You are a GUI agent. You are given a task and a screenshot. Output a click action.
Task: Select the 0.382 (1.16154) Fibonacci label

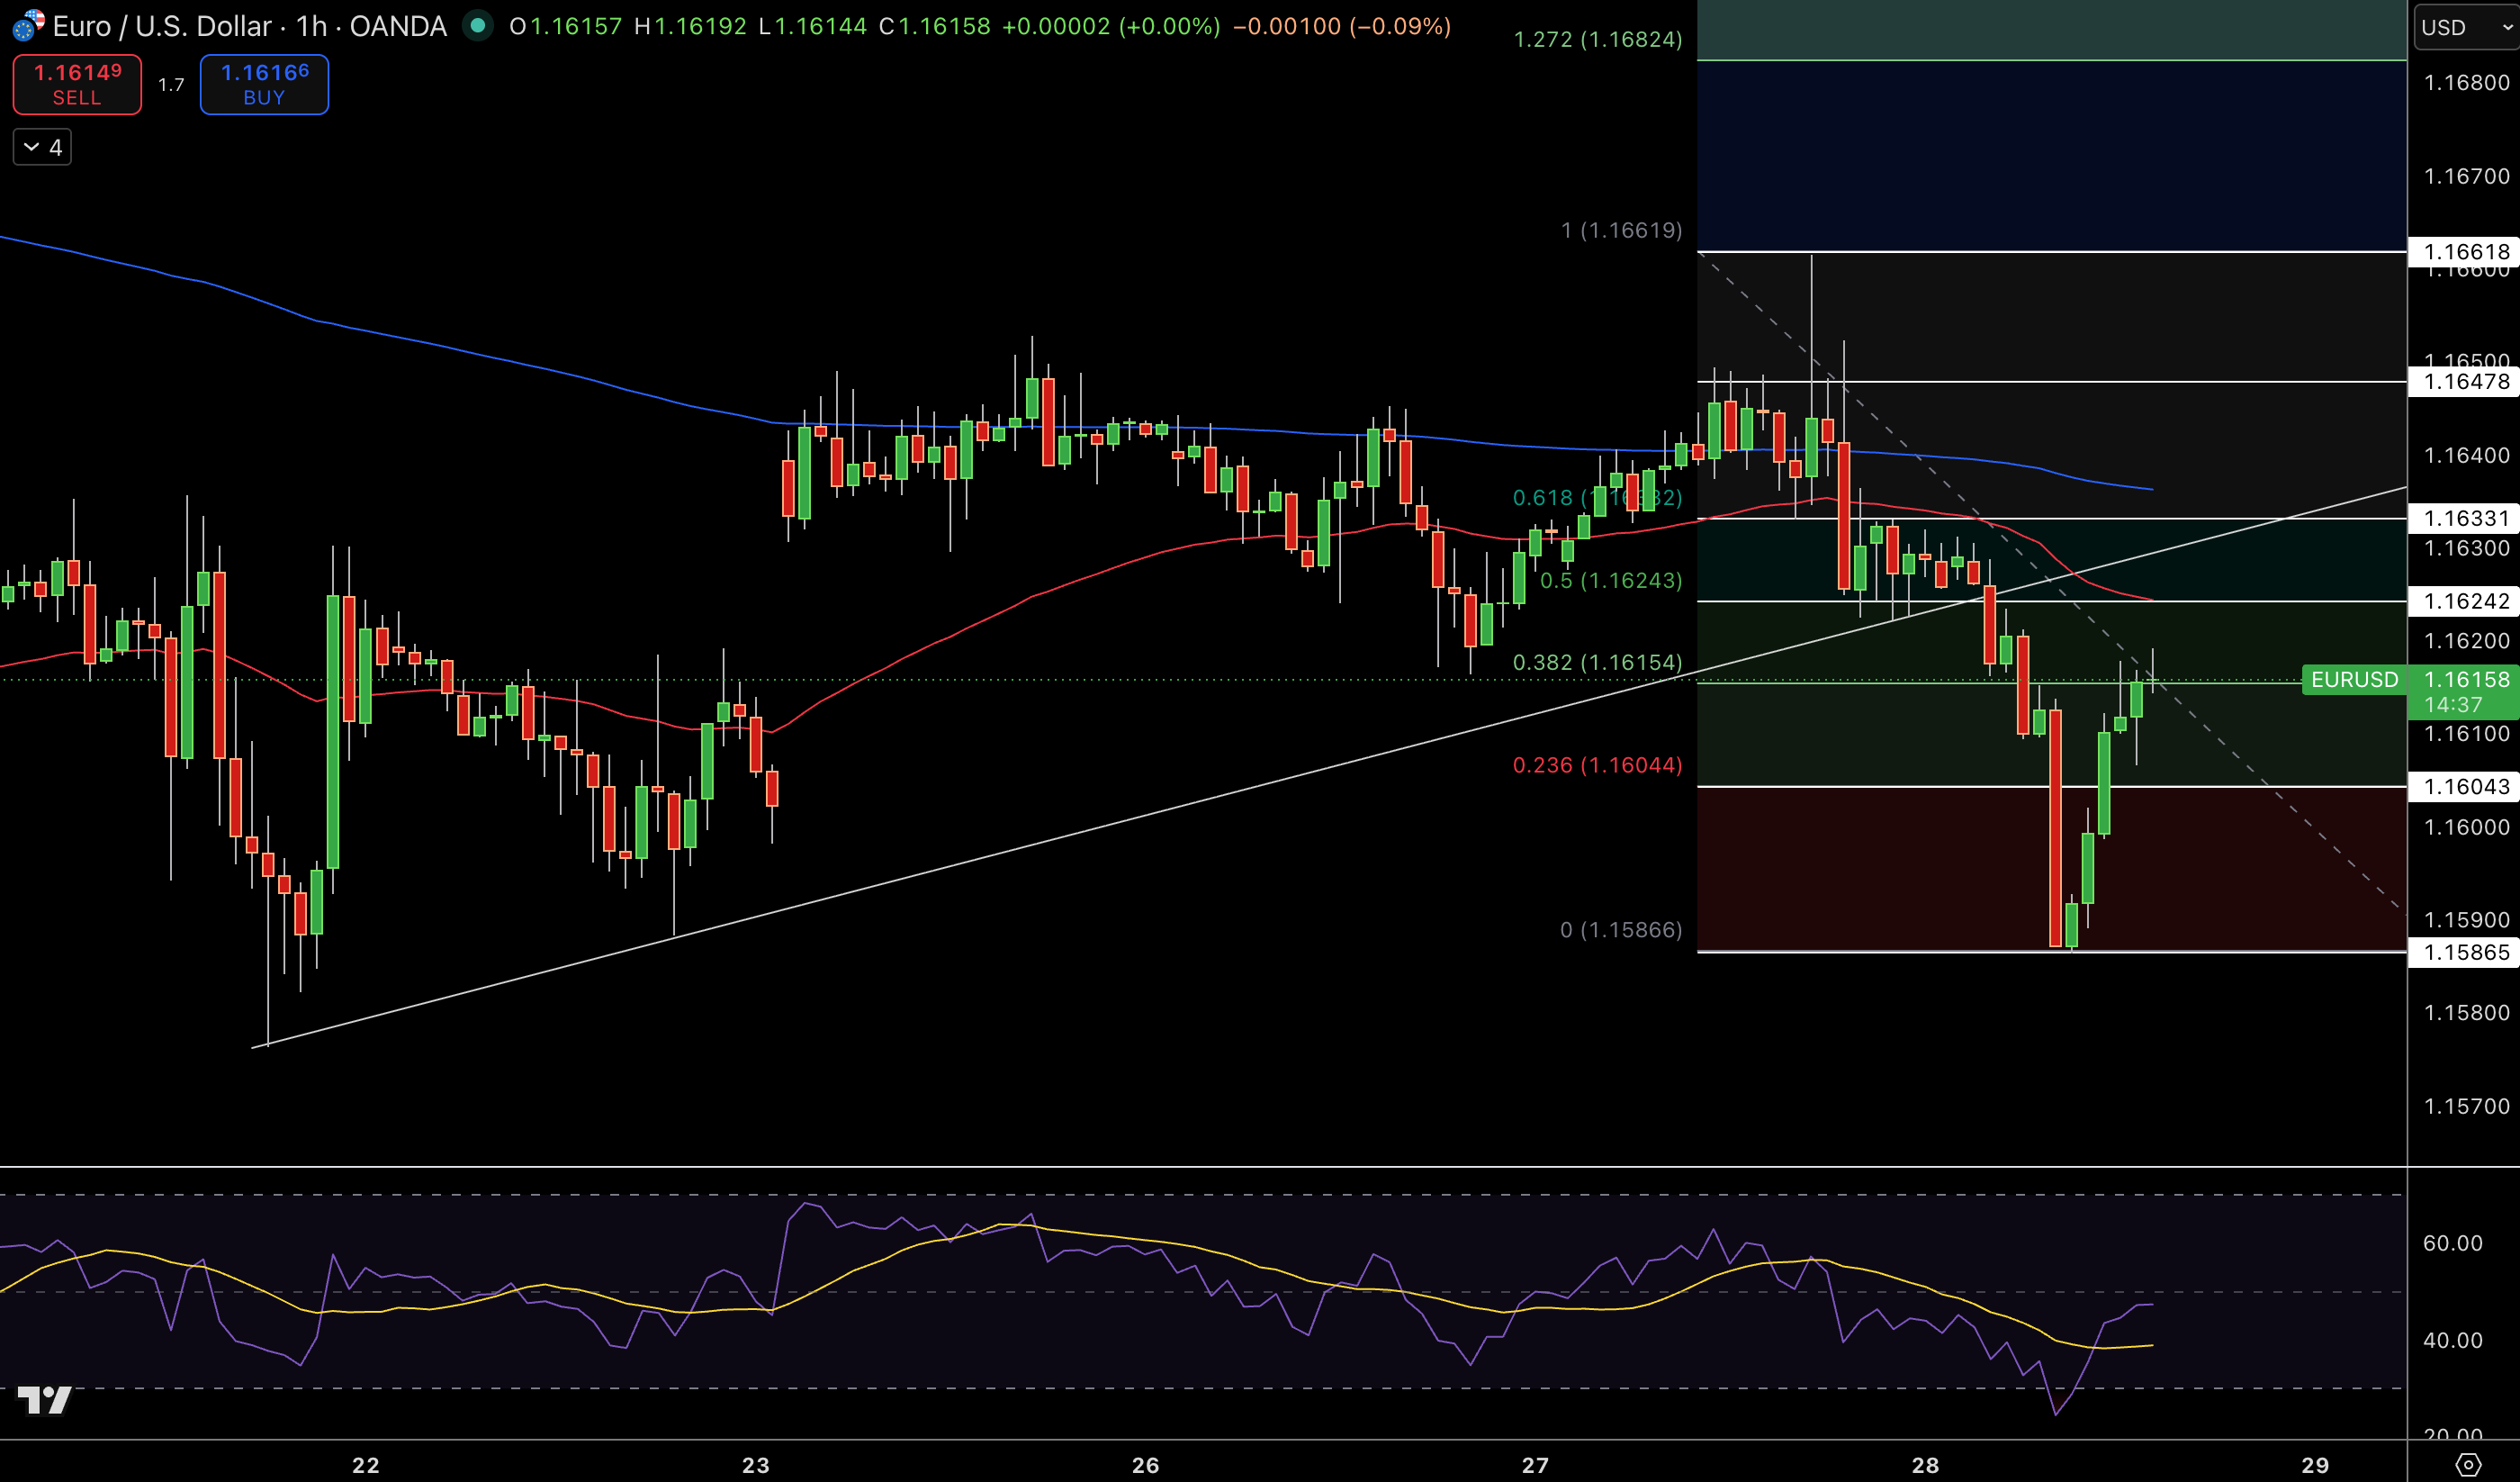(1597, 663)
